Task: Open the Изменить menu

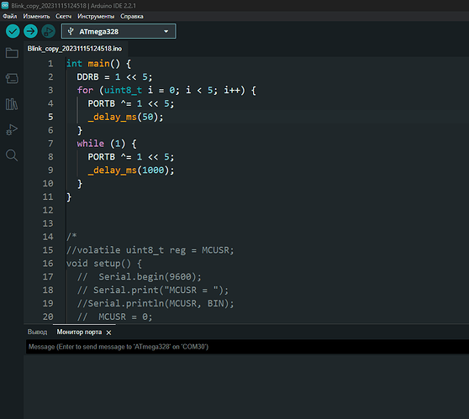Action: 36,17
